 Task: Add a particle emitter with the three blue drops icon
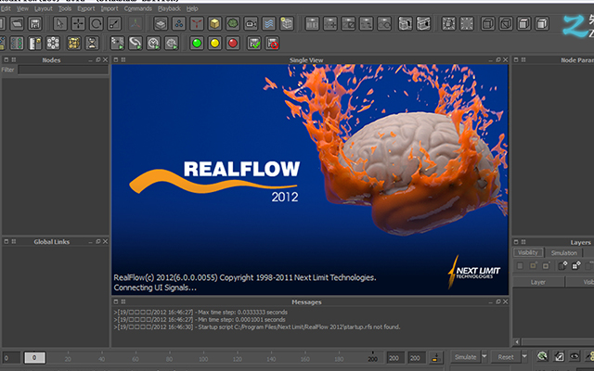179,23
